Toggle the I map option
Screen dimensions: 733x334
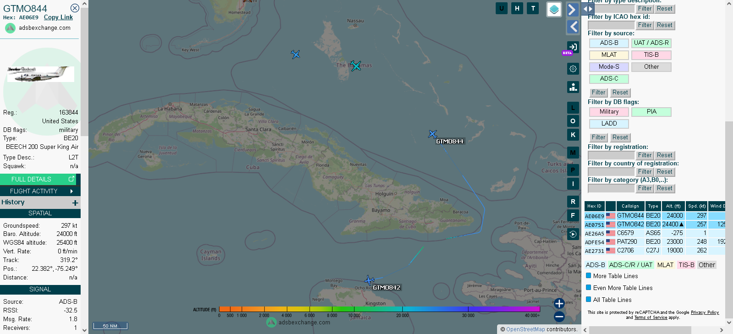pyautogui.click(x=573, y=184)
